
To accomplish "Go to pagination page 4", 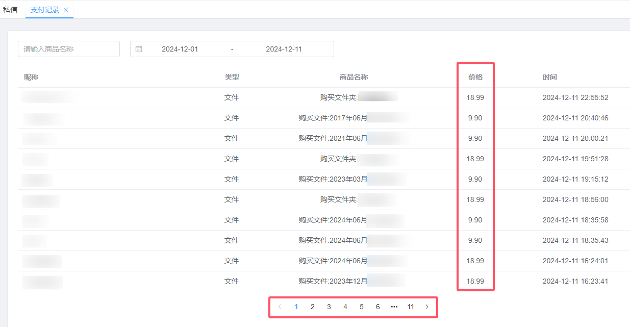I will tap(345, 307).
